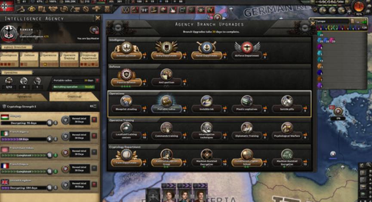Resume decryption for French Algeria

click(x=49, y=139)
